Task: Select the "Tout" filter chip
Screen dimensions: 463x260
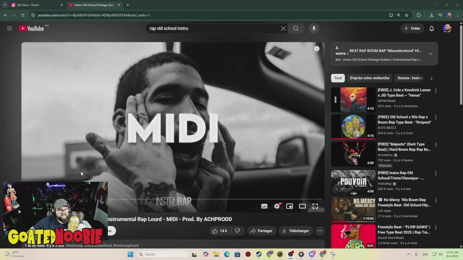Action: coord(338,78)
